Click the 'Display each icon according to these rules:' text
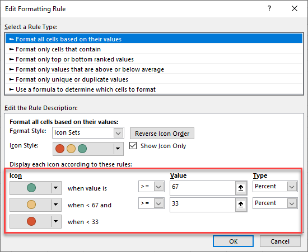The height and width of the screenshot is (252, 308). [71, 164]
